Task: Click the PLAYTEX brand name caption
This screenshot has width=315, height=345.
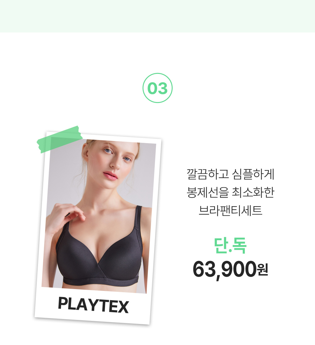Action: coord(93,305)
